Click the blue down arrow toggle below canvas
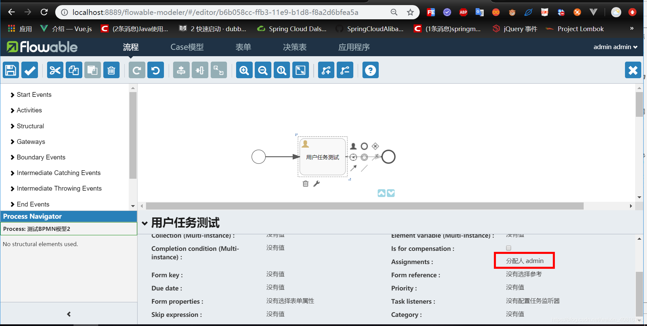 (x=391, y=193)
